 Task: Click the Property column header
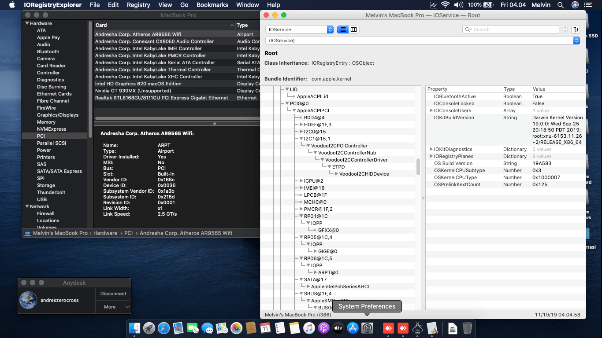pos(463,89)
